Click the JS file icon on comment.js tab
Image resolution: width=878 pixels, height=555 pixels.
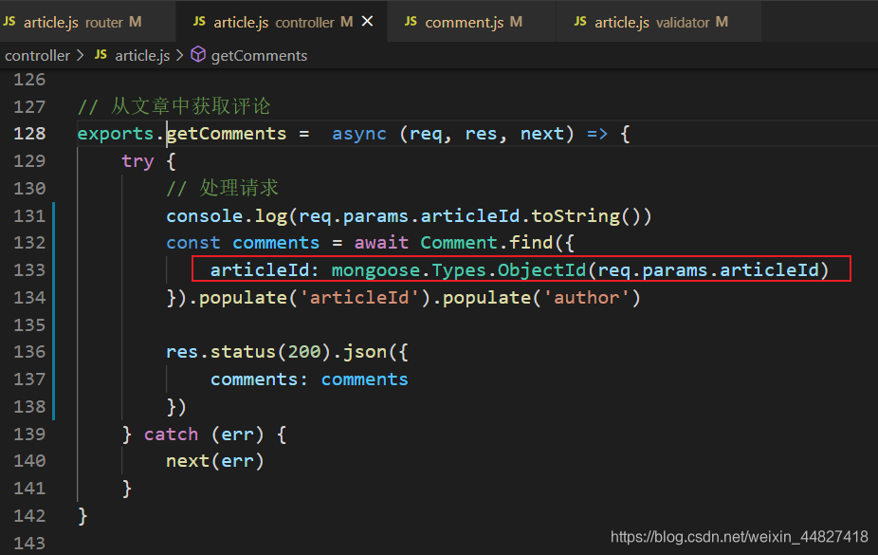click(x=411, y=21)
